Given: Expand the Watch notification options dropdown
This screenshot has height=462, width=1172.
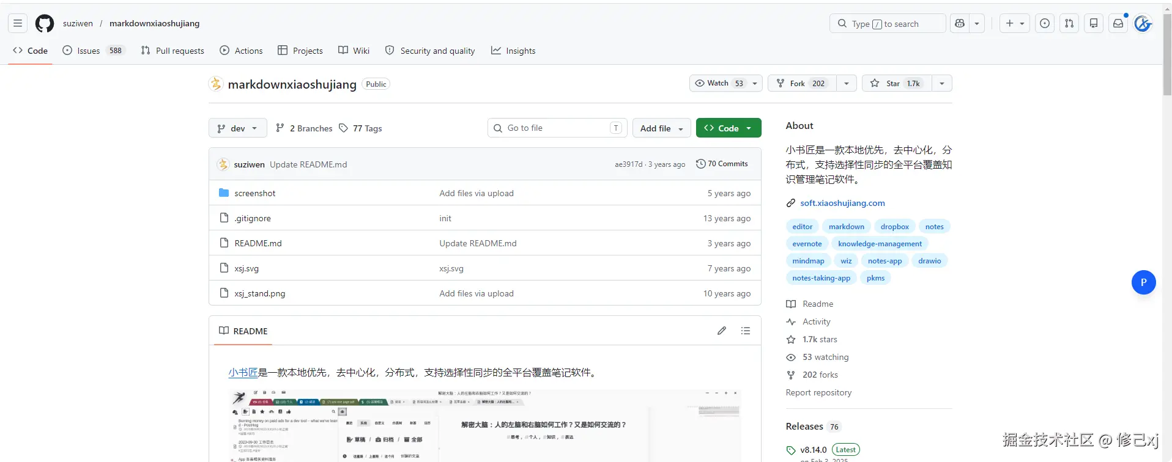Looking at the screenshot, I should click(x=755, y=83).
